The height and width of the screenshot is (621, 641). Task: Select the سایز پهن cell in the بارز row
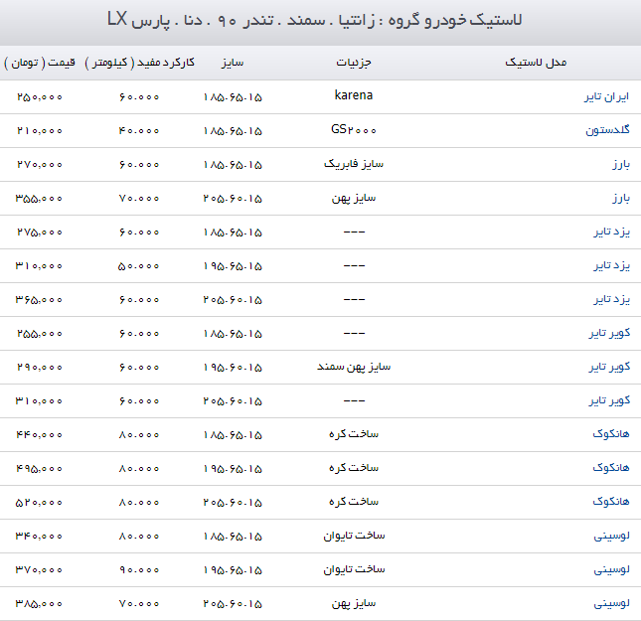click(354, 199)
